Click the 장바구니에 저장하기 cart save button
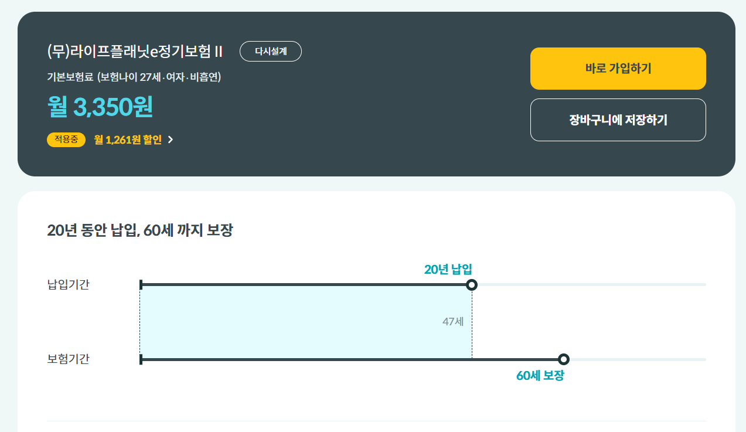The image size is (746, 432). click(618, 120)
